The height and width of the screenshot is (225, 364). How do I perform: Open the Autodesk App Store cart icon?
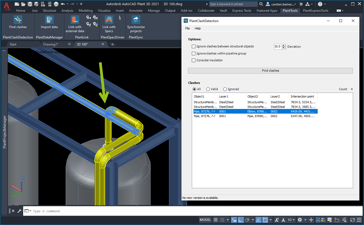[301, 4]
